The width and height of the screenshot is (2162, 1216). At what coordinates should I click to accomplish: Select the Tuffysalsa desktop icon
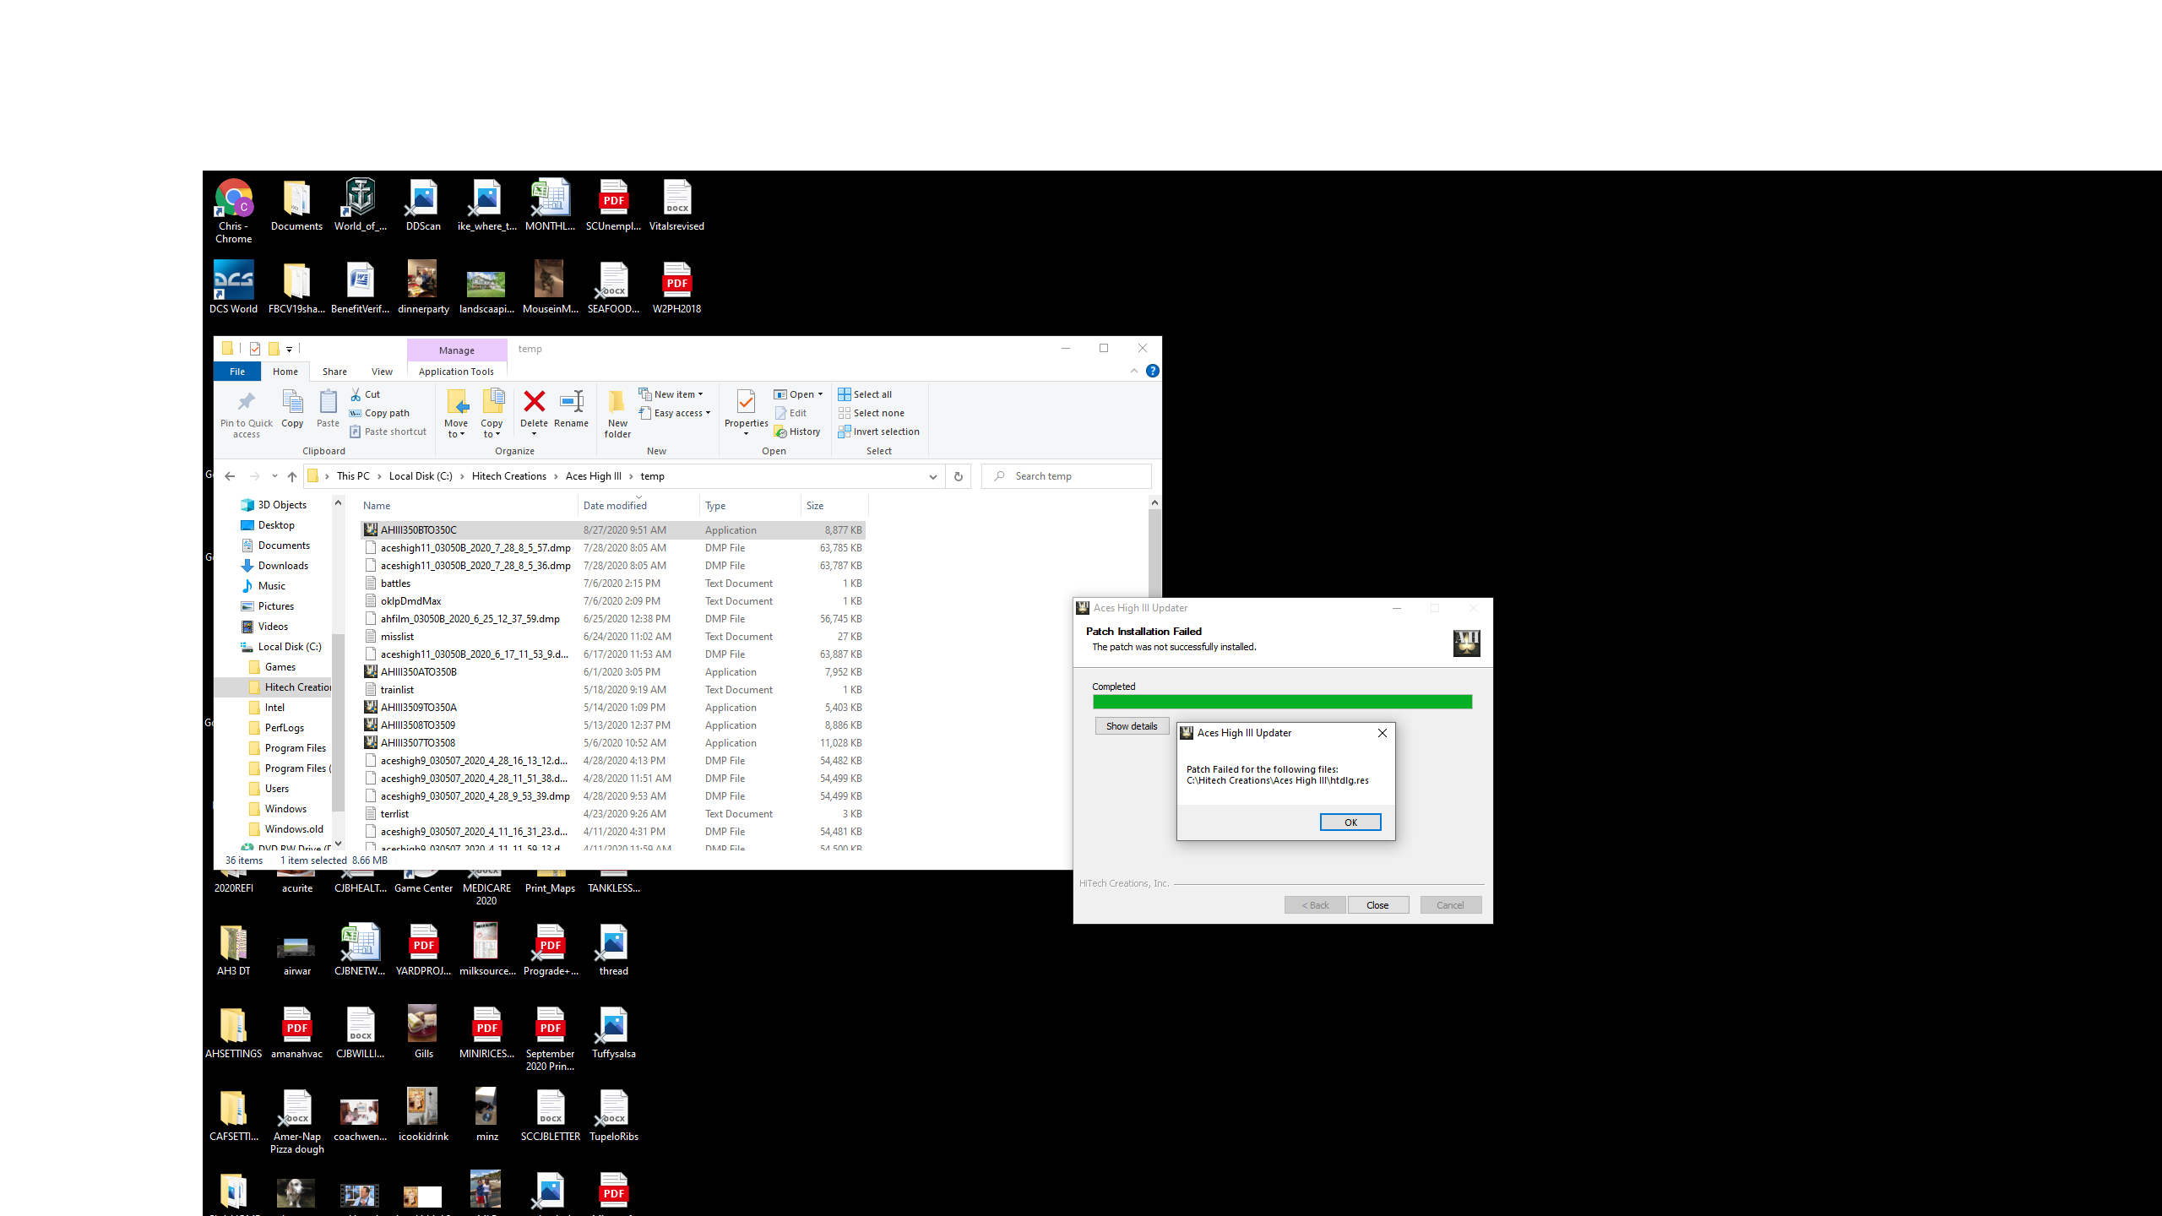click(614, 1033)
